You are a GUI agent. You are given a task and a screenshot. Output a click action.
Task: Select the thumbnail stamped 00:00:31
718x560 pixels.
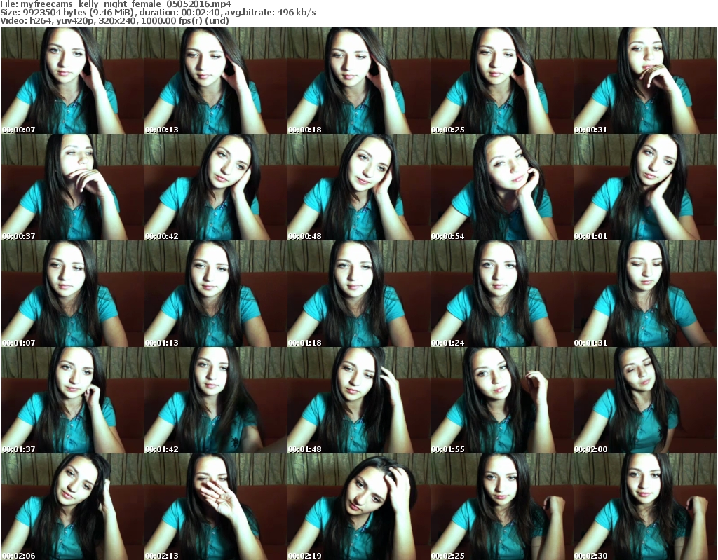[644, 81]
